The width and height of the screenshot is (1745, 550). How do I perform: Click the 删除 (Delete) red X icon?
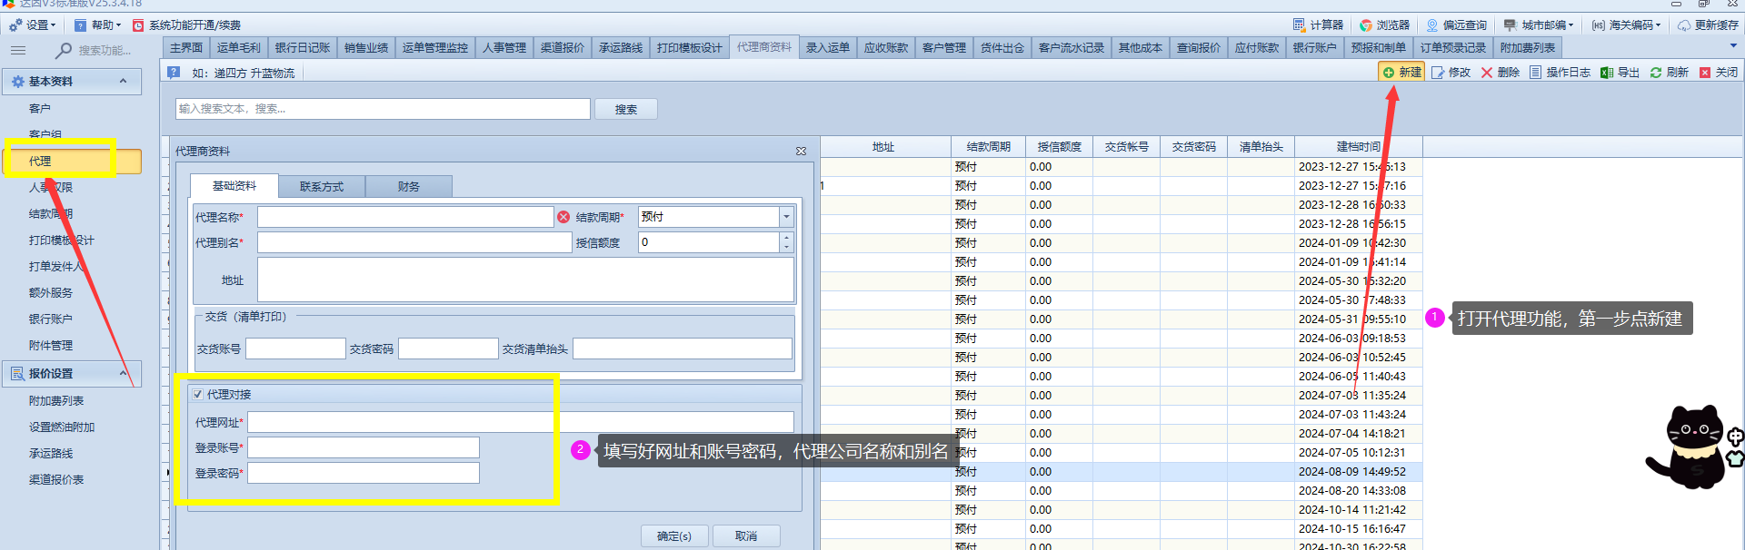pos(1487,73)
